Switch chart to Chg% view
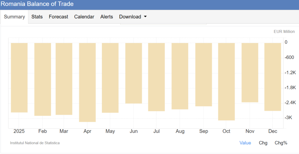This screenshot has width=299, height=154. click(x=281, y=143)
